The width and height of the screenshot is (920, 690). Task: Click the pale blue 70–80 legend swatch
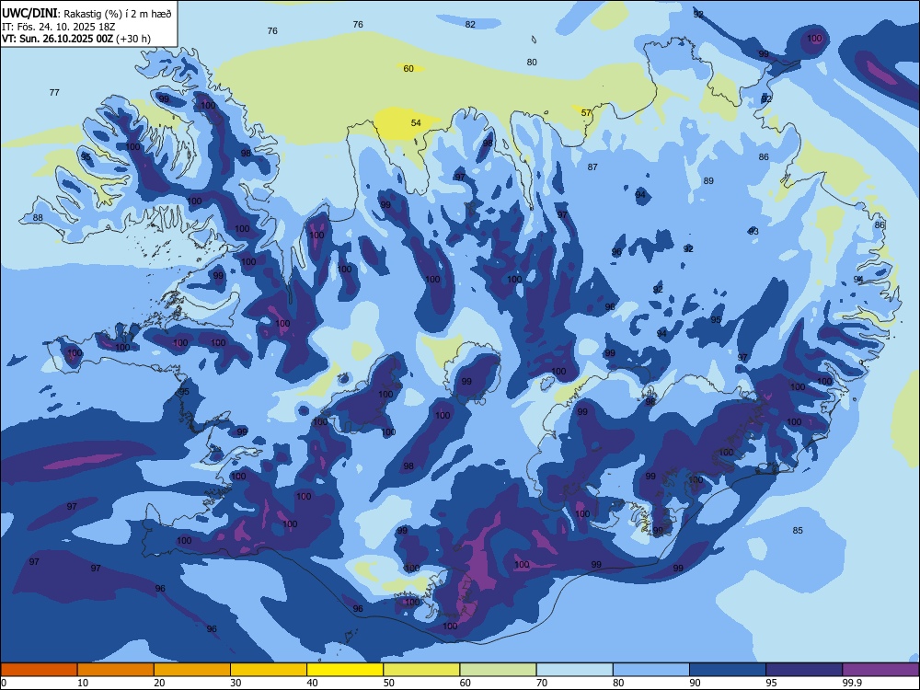click(x=574, y=670)
